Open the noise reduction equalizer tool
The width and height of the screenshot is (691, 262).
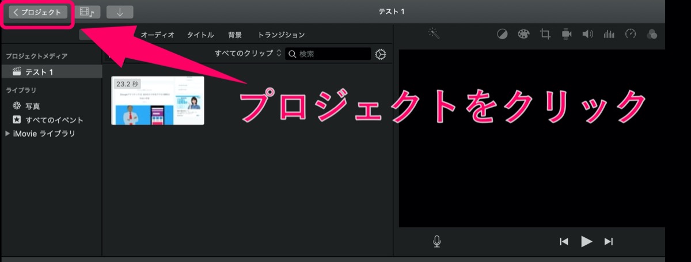(x=609, y=35)
